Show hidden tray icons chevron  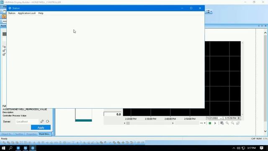pos(234,148)
